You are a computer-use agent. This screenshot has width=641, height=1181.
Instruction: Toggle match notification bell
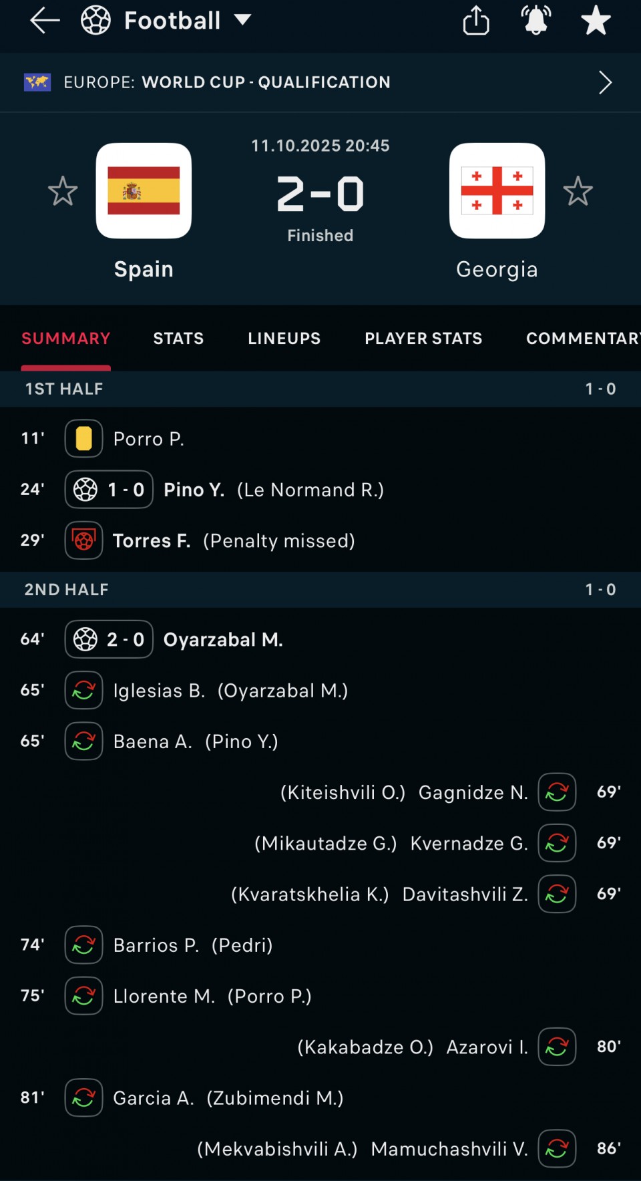click(536, 21)
